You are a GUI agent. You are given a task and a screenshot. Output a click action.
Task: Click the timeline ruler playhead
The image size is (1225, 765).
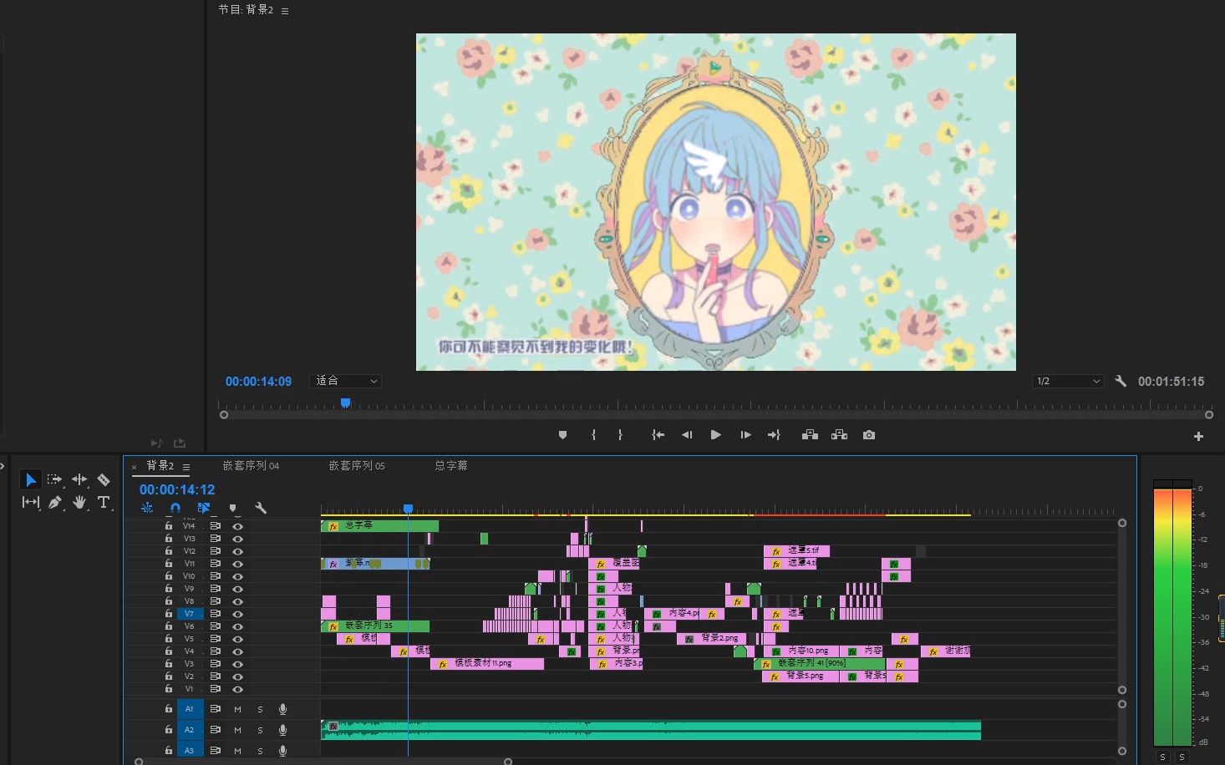pos(408,509)
